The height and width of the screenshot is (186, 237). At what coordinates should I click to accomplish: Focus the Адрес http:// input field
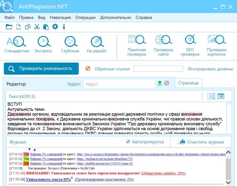(119, 84)
